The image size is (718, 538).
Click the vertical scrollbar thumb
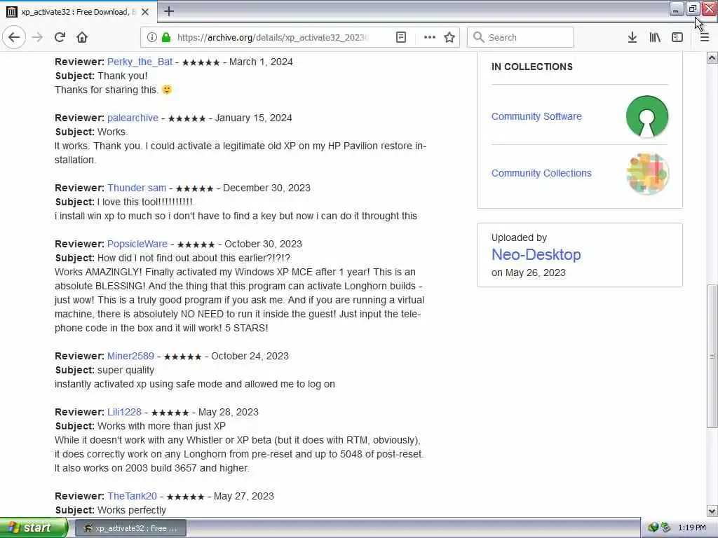click(712, 356)
